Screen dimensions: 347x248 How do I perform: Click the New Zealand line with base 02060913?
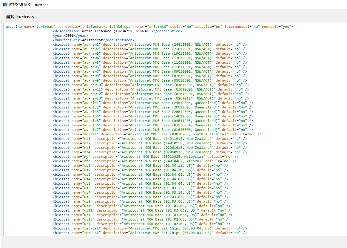[150, 152]
